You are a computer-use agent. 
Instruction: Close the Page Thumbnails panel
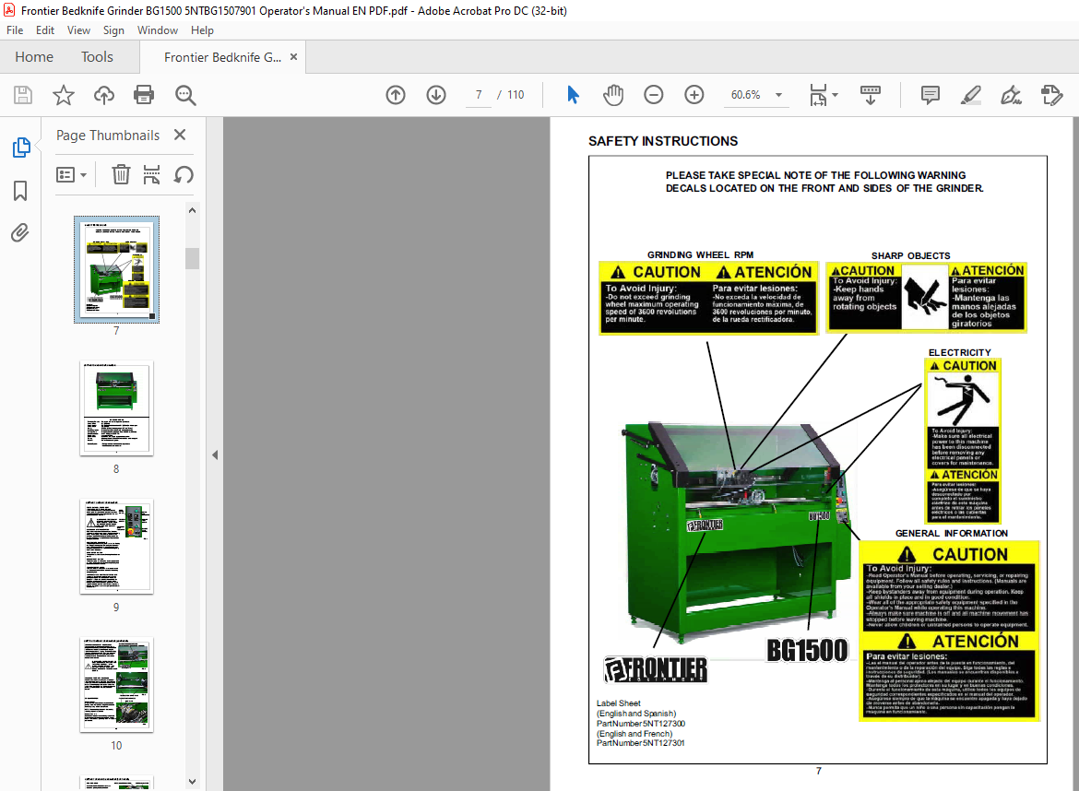tap(180, 135)
